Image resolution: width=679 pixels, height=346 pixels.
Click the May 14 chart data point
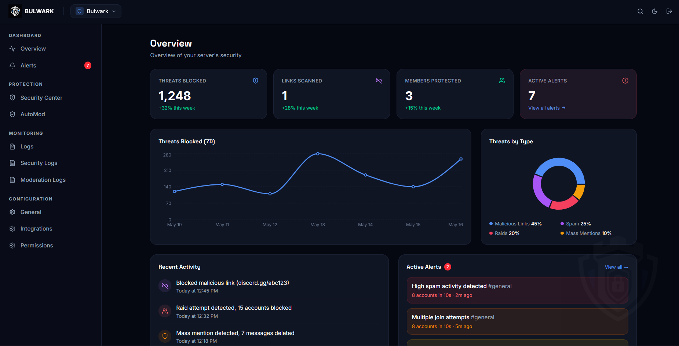pos(365,175)
